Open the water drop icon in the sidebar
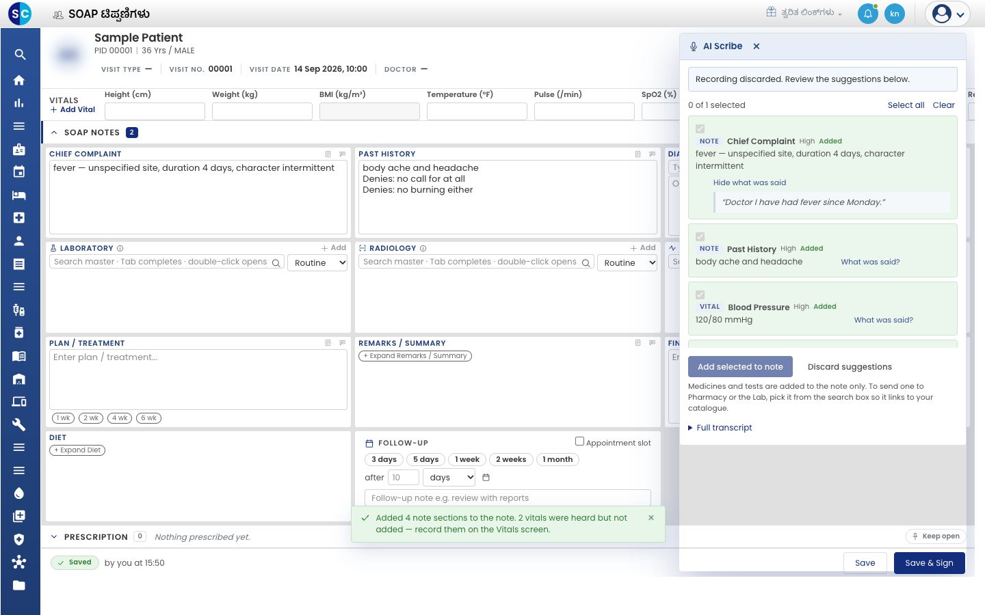The height and width of the screenshot is (615, 985). (x=19, y=493)
